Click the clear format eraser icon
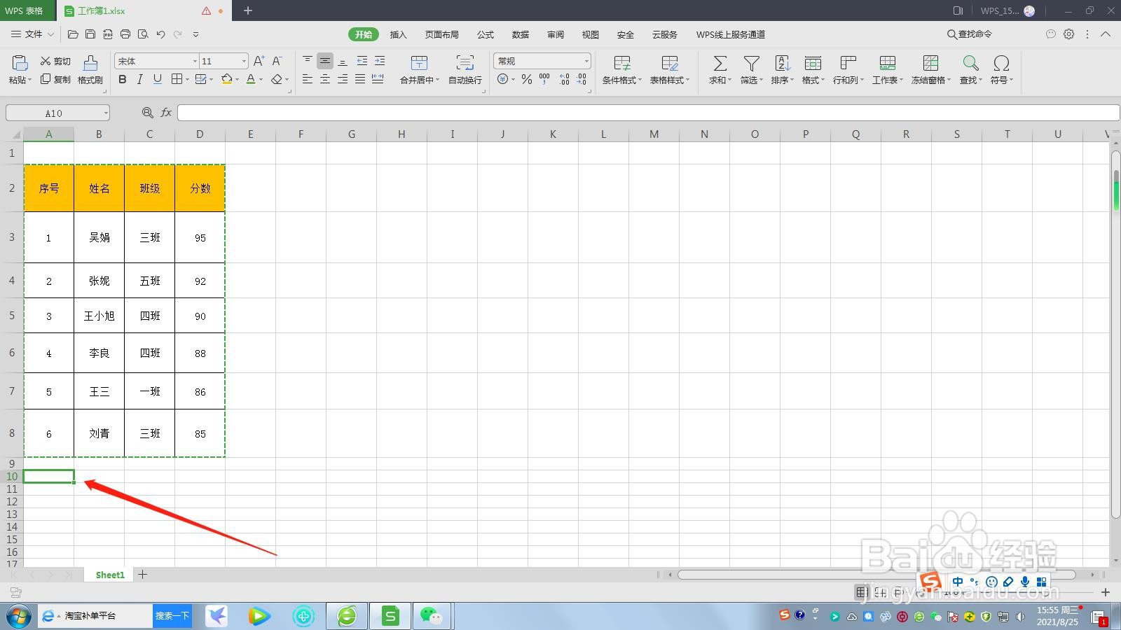1121x630 pixels. pos(277,80)
